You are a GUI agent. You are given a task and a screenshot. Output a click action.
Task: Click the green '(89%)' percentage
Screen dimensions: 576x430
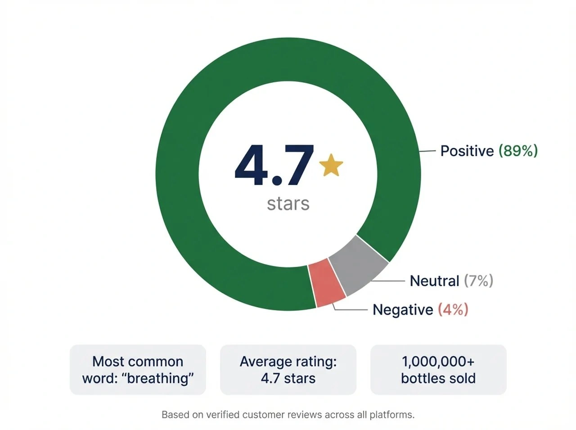tap(518, 151)
